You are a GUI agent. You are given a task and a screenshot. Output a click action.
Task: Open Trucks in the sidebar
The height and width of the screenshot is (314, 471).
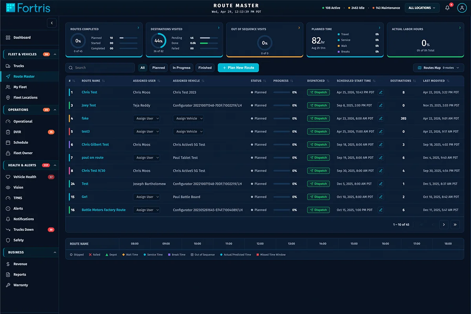point(29,66)
